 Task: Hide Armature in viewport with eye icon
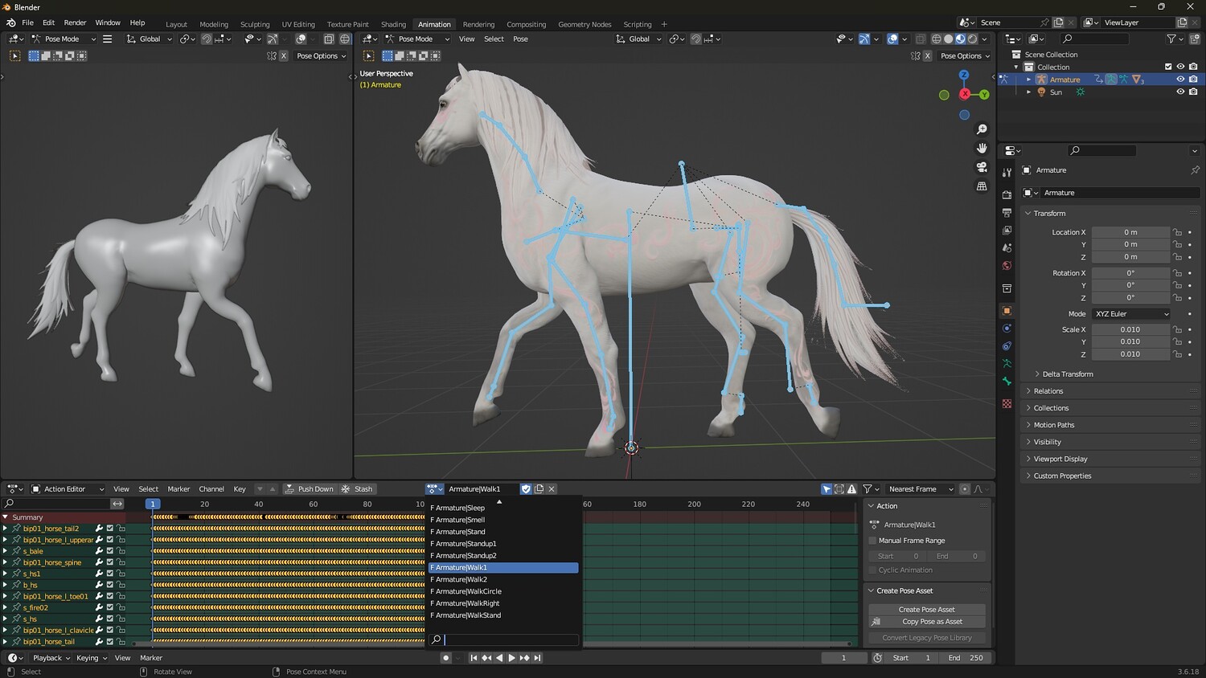(x=1180, y=80)
